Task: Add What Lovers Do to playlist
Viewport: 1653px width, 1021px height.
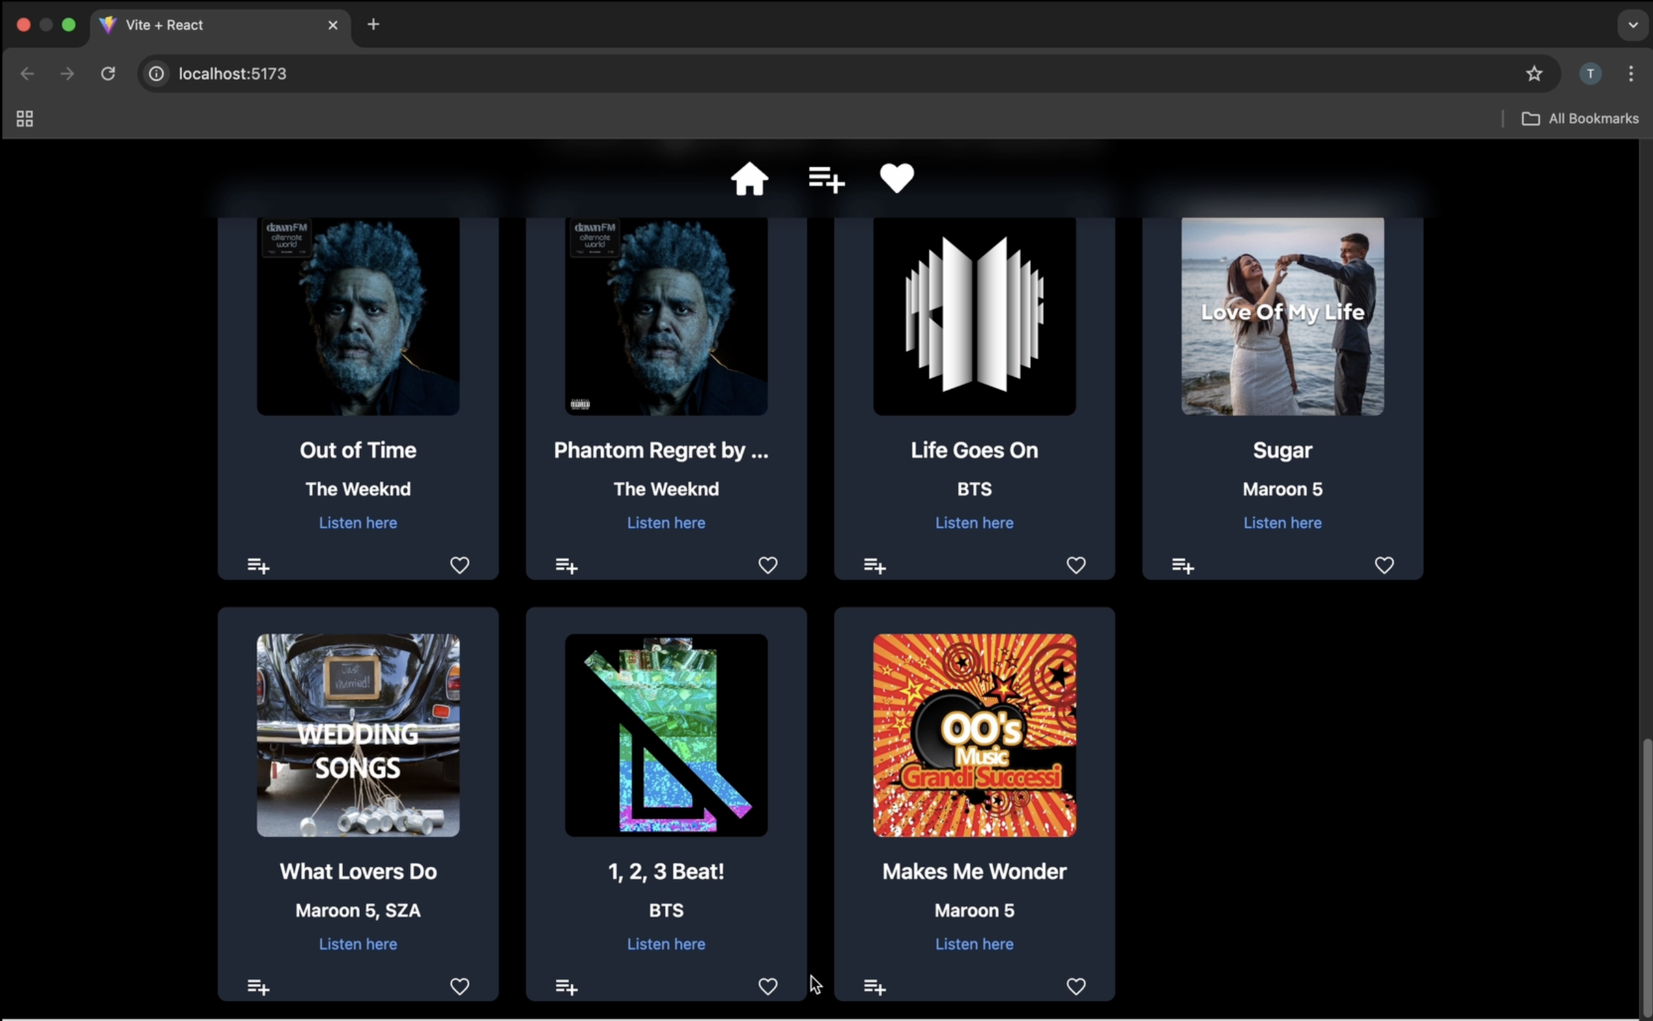Action: click(258, 987)
